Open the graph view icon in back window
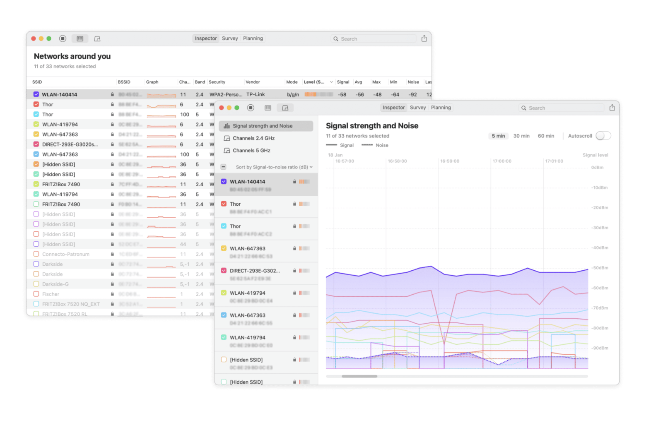Image resolution: width=646 pixels, height=423 pixels. [97, 38]
